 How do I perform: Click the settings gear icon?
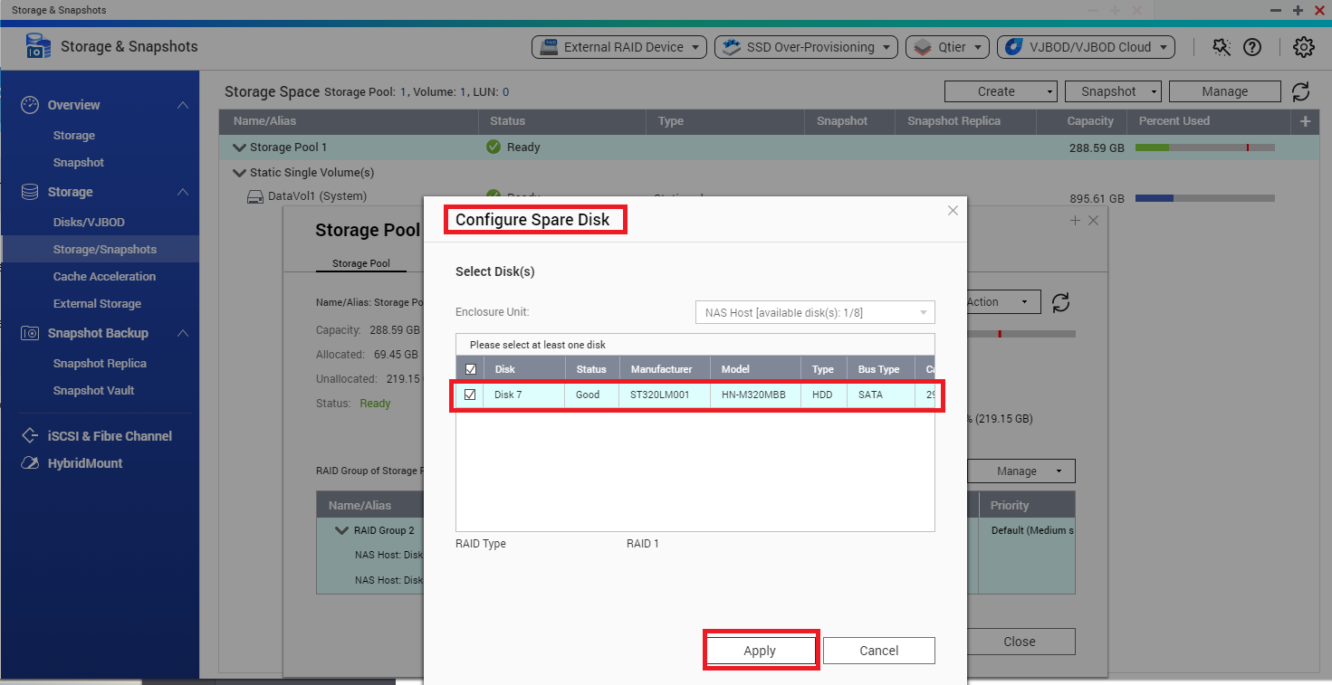[1303, 47]
